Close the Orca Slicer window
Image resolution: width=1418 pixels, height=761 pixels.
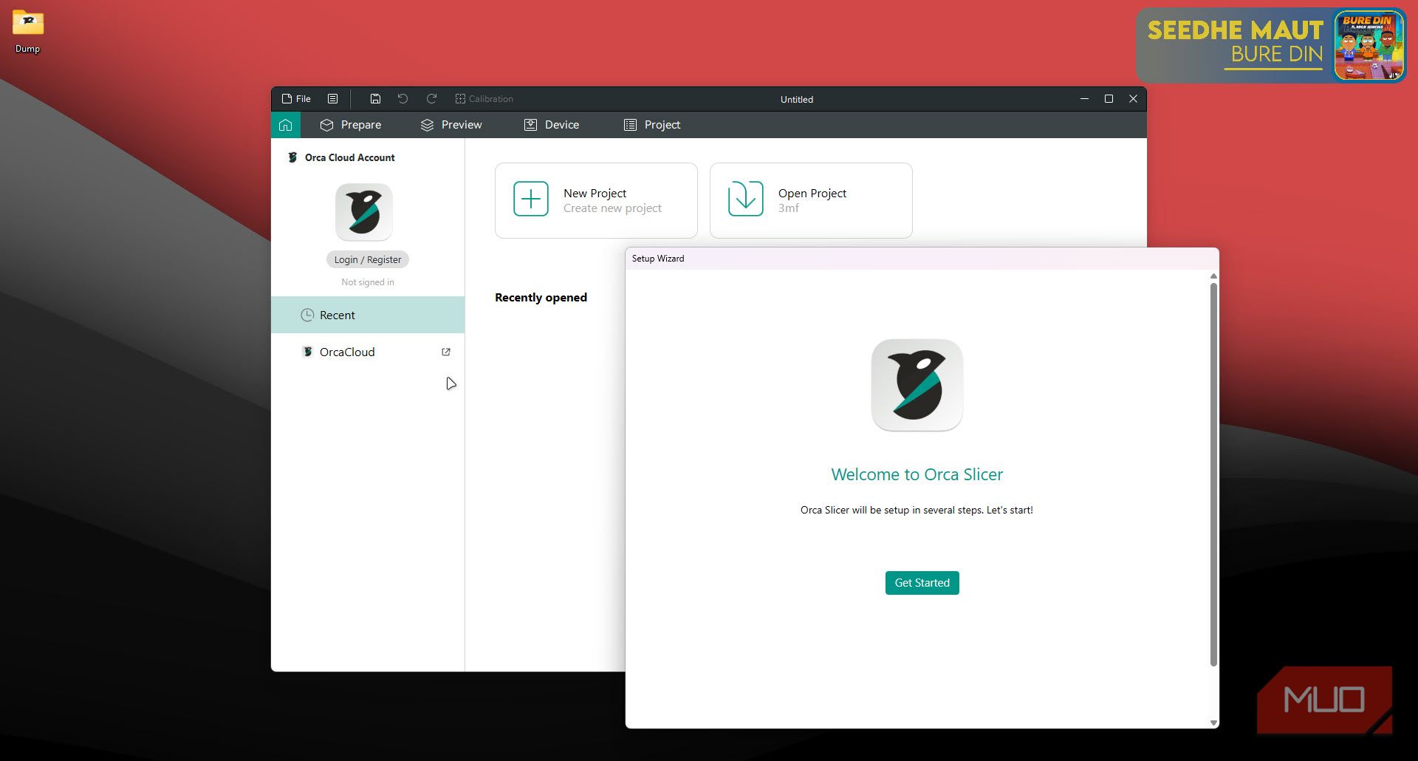pyautogui.click(x=1133, y=99)
